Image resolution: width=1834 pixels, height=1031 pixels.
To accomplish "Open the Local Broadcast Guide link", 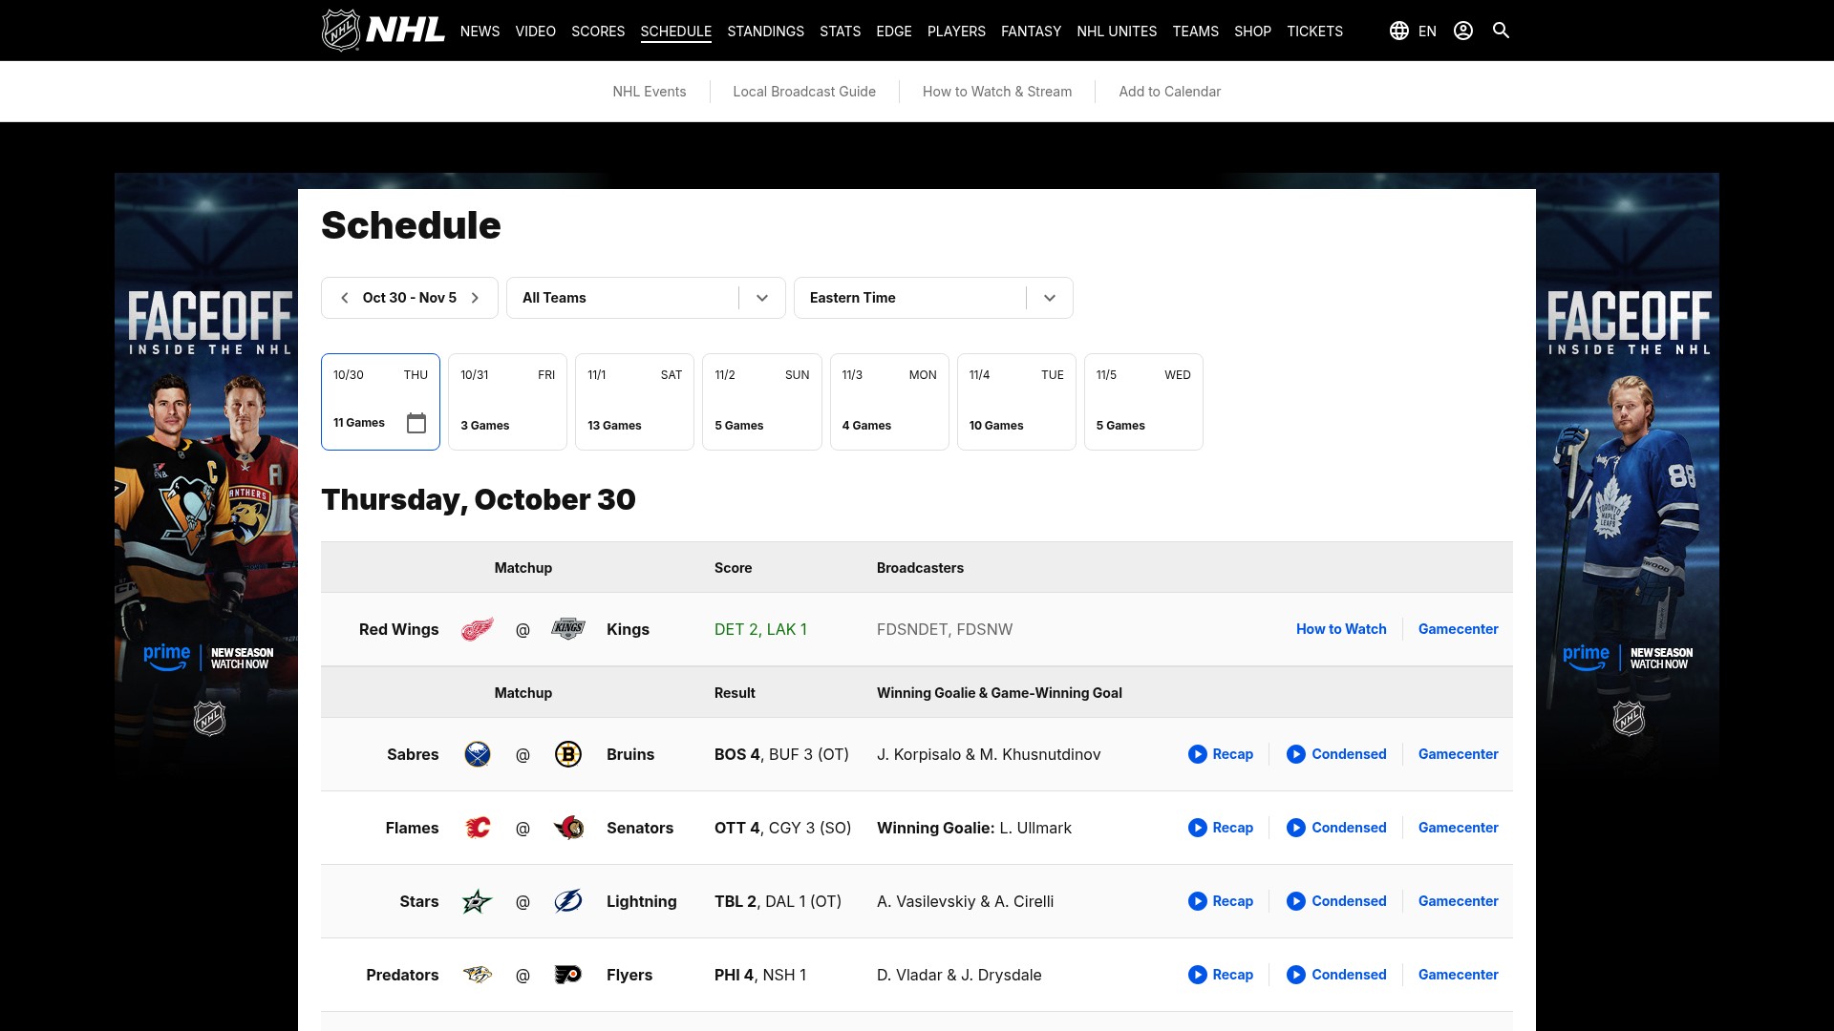I will (x=804, y=92).
